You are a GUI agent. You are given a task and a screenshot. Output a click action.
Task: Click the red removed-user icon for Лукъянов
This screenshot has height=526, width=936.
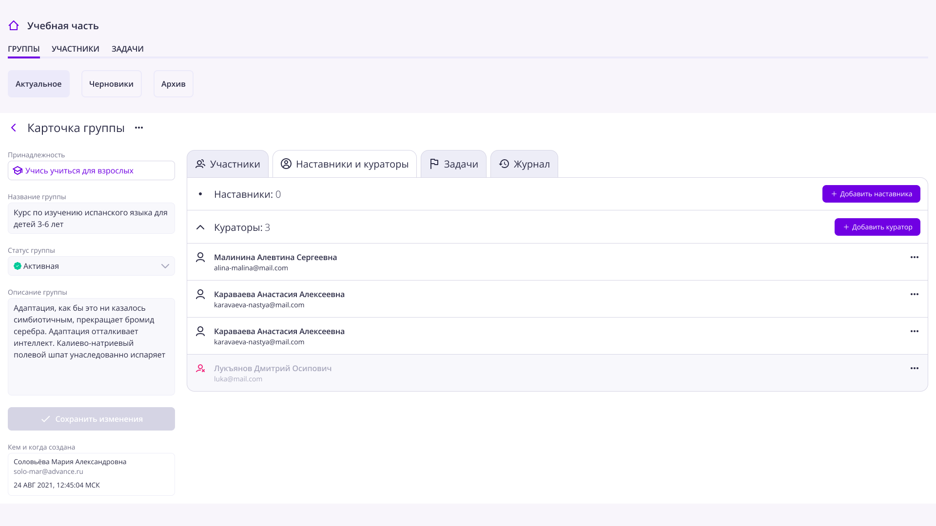coord(200,368)
